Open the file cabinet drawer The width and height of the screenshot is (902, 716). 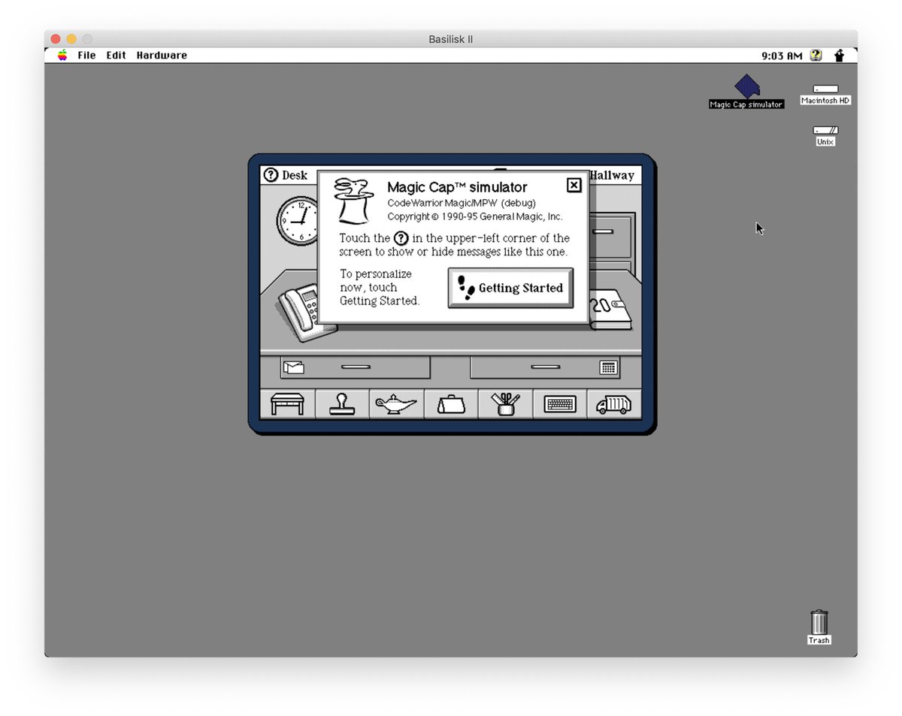pos(611,236)
